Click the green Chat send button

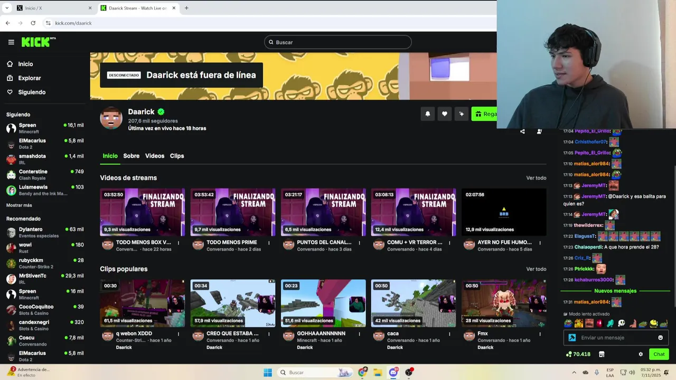(659, 354)
